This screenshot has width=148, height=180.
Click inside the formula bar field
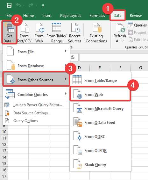coord(114,57)
